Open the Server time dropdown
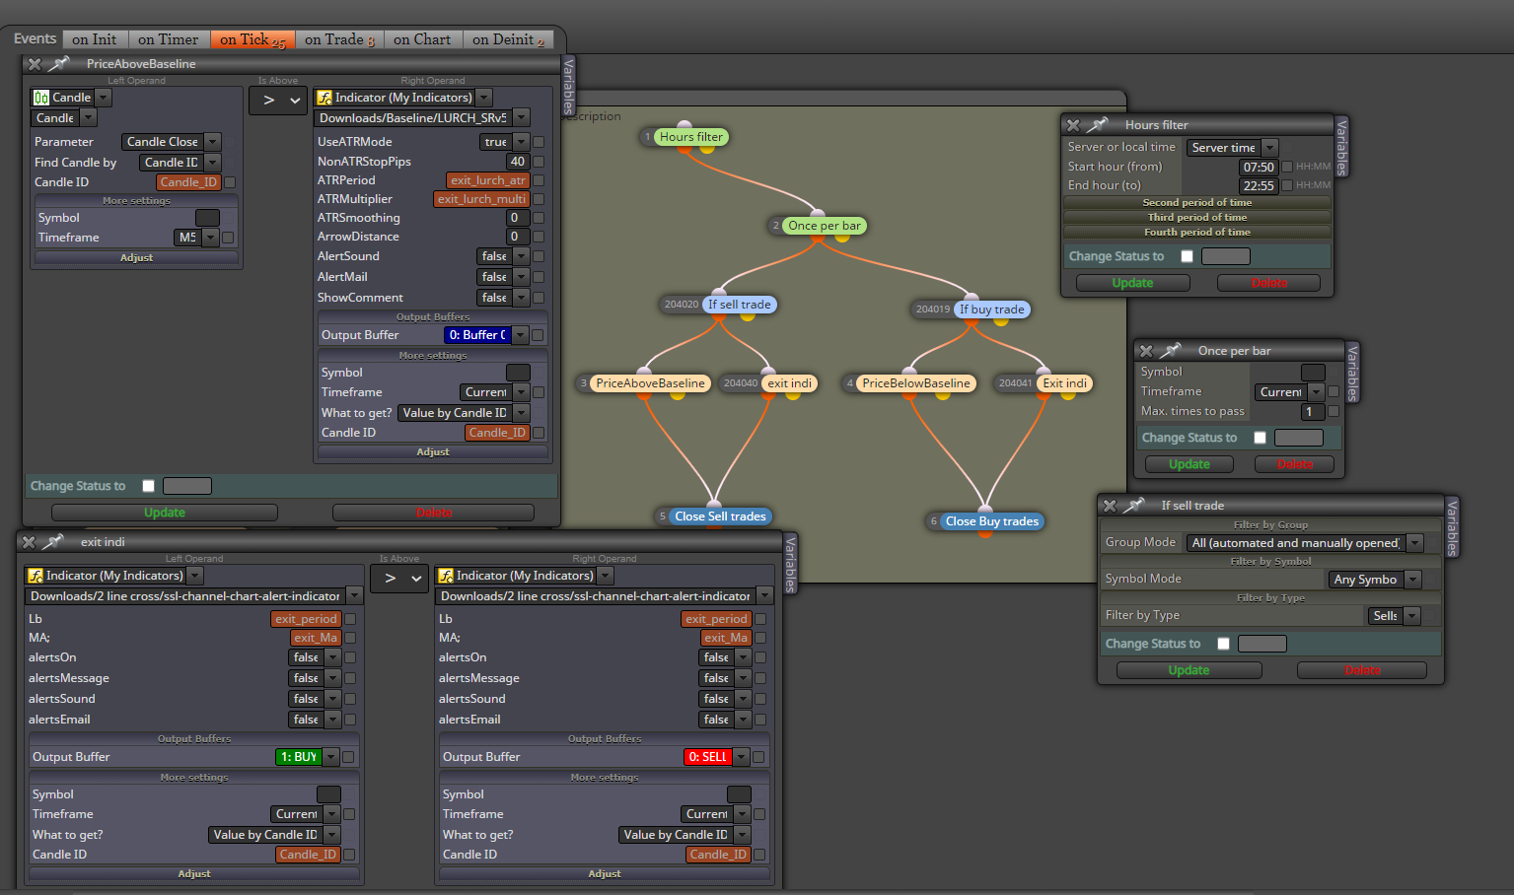1514x895 pixels. 1233,148
